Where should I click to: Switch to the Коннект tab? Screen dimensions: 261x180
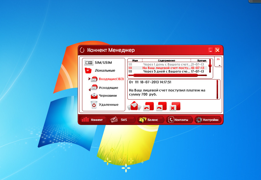tap(93, 120)
